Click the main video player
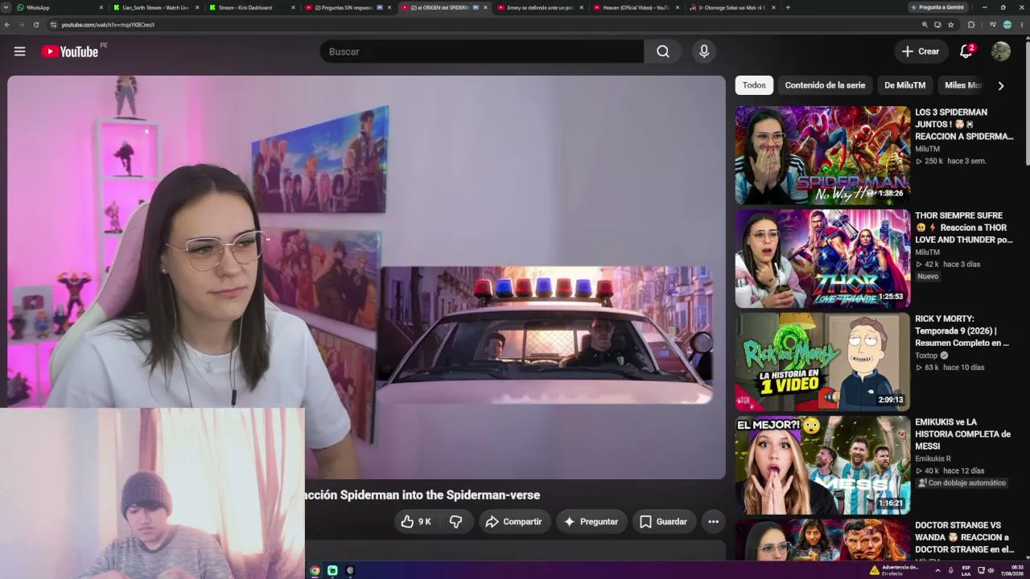Image resolution: width=1030 pixels, height=579 pixels. coord(366,277)
